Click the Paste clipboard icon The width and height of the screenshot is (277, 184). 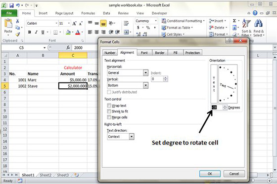click(8, 24)
